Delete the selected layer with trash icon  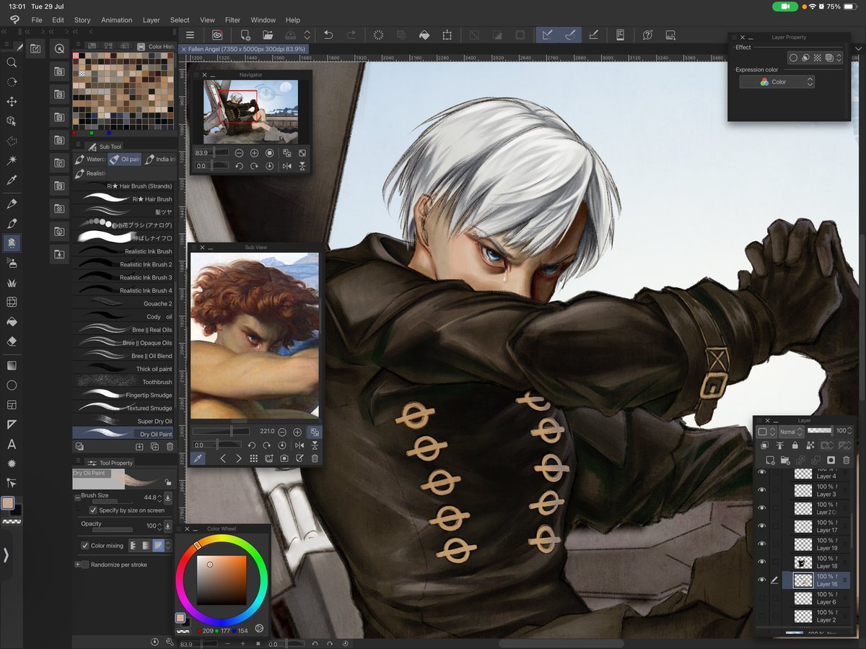click(847, 460)
